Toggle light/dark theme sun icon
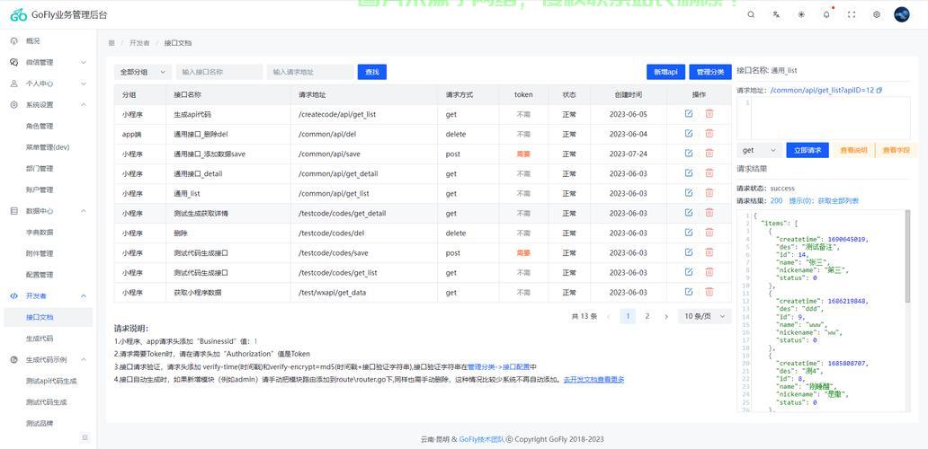The width and height of the screenshot is (928, 449). [801, 14]
